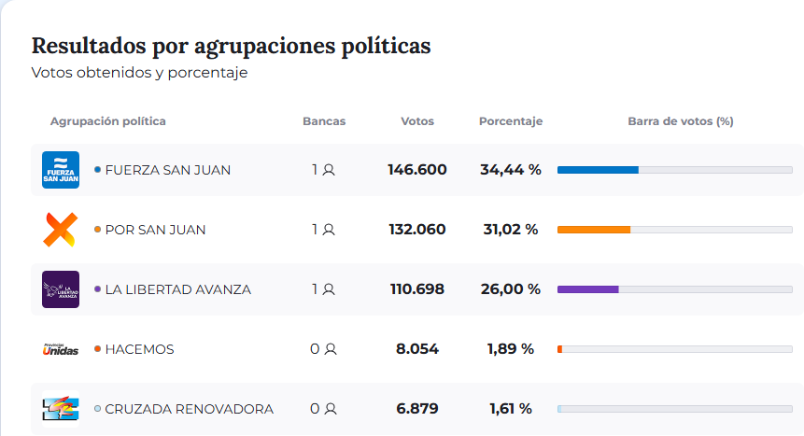The width and height of the screenshot is (804, 436).
Task: Click the blue Fuerza San Juan vote bar
Action: [598, 170]
